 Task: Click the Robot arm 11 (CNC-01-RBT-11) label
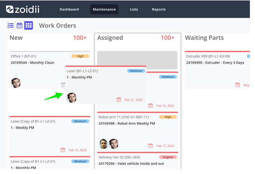coord(124,117)
